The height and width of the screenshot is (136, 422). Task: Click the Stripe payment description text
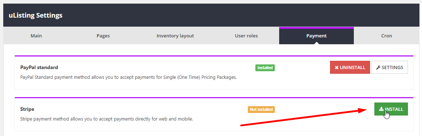[106, 119]
